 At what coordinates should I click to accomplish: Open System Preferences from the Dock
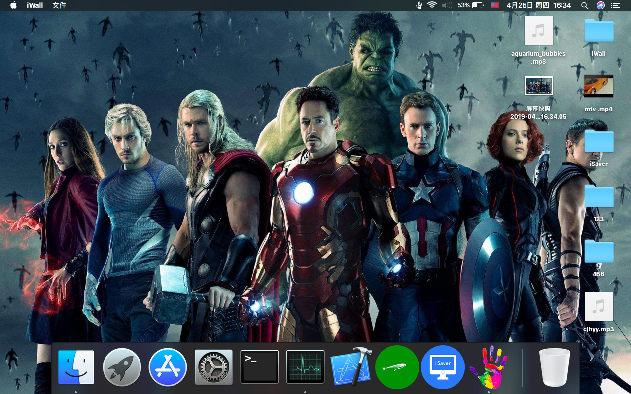coord(213,366)
